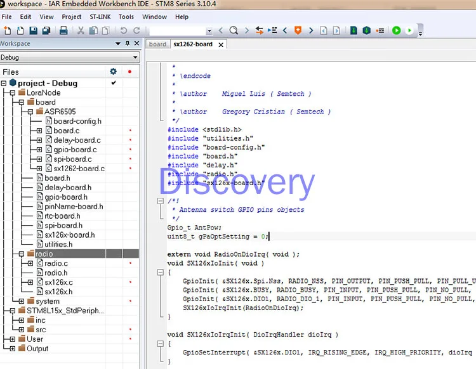Click the Go To line icon
Screen dimensions: 476x369
click(272, 30)
